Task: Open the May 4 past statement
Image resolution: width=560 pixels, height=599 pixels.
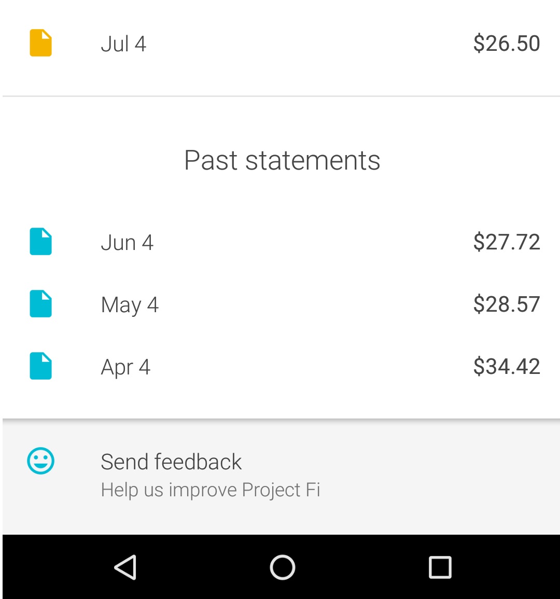Action: (x=130, y=305)
